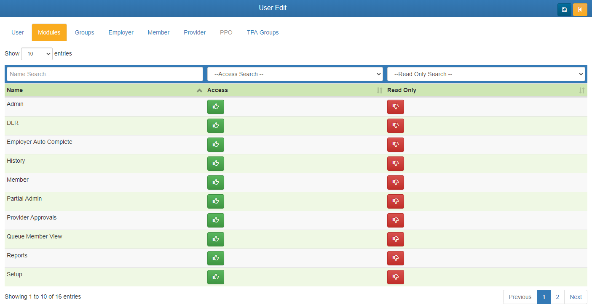Click the Access column sort icon

tap(379, 90)
